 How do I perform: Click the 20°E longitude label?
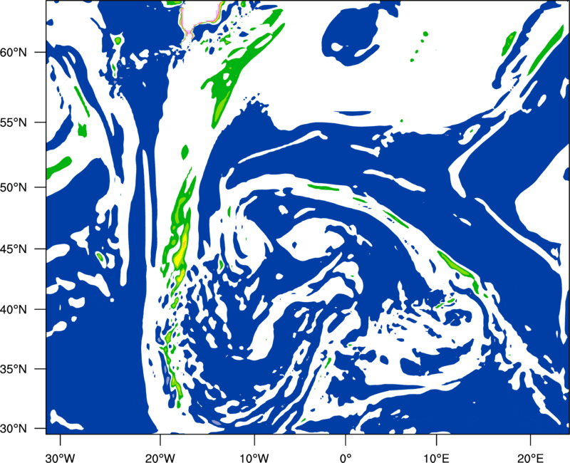(530, 457)
